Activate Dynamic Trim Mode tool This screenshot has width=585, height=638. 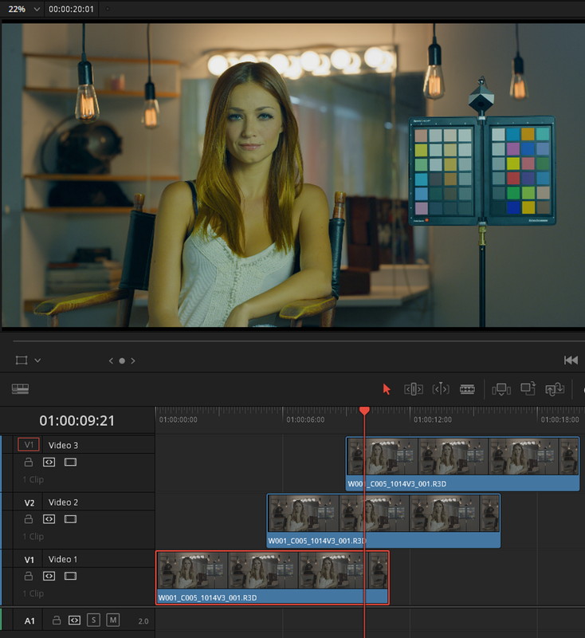point(441,389)
